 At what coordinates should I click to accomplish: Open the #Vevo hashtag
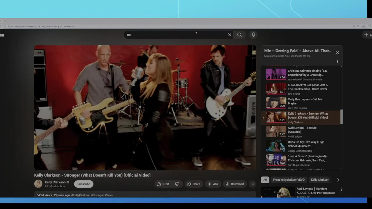click(108, 195)
